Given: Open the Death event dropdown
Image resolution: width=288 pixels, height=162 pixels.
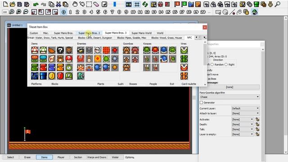Looking at the screenshot, I should point(243,124).
